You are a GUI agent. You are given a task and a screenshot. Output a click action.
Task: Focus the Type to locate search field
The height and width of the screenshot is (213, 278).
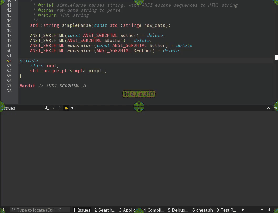[40, 210]
